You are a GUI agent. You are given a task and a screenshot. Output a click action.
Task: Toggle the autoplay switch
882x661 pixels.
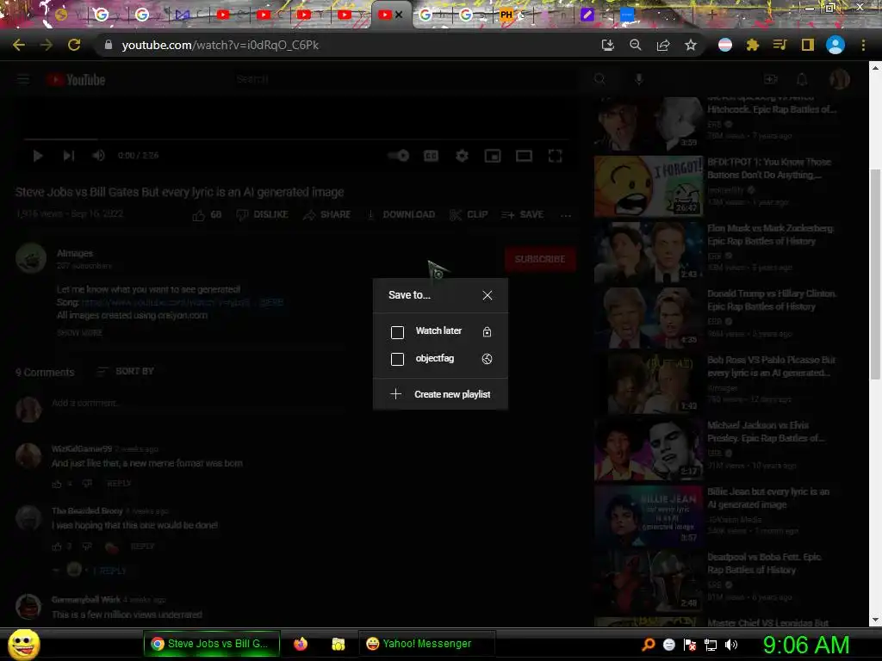click(x=399, y=156)
